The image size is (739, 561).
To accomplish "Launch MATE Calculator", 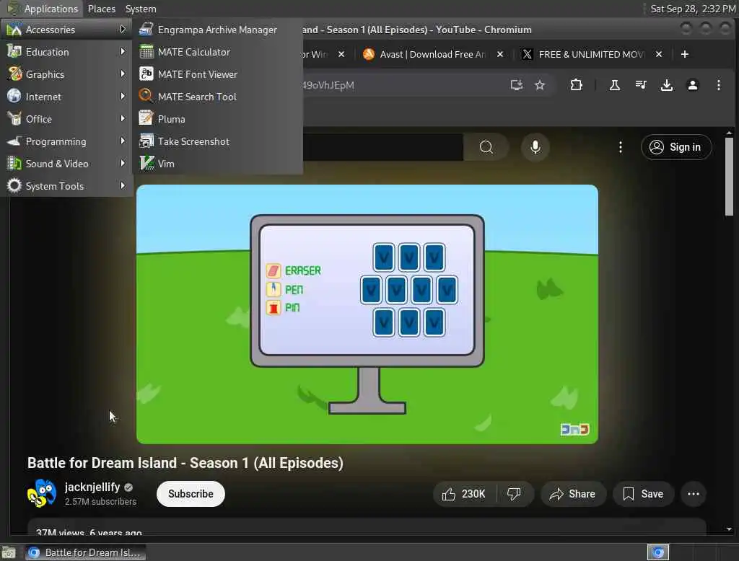I will click(x=217, y=52).
